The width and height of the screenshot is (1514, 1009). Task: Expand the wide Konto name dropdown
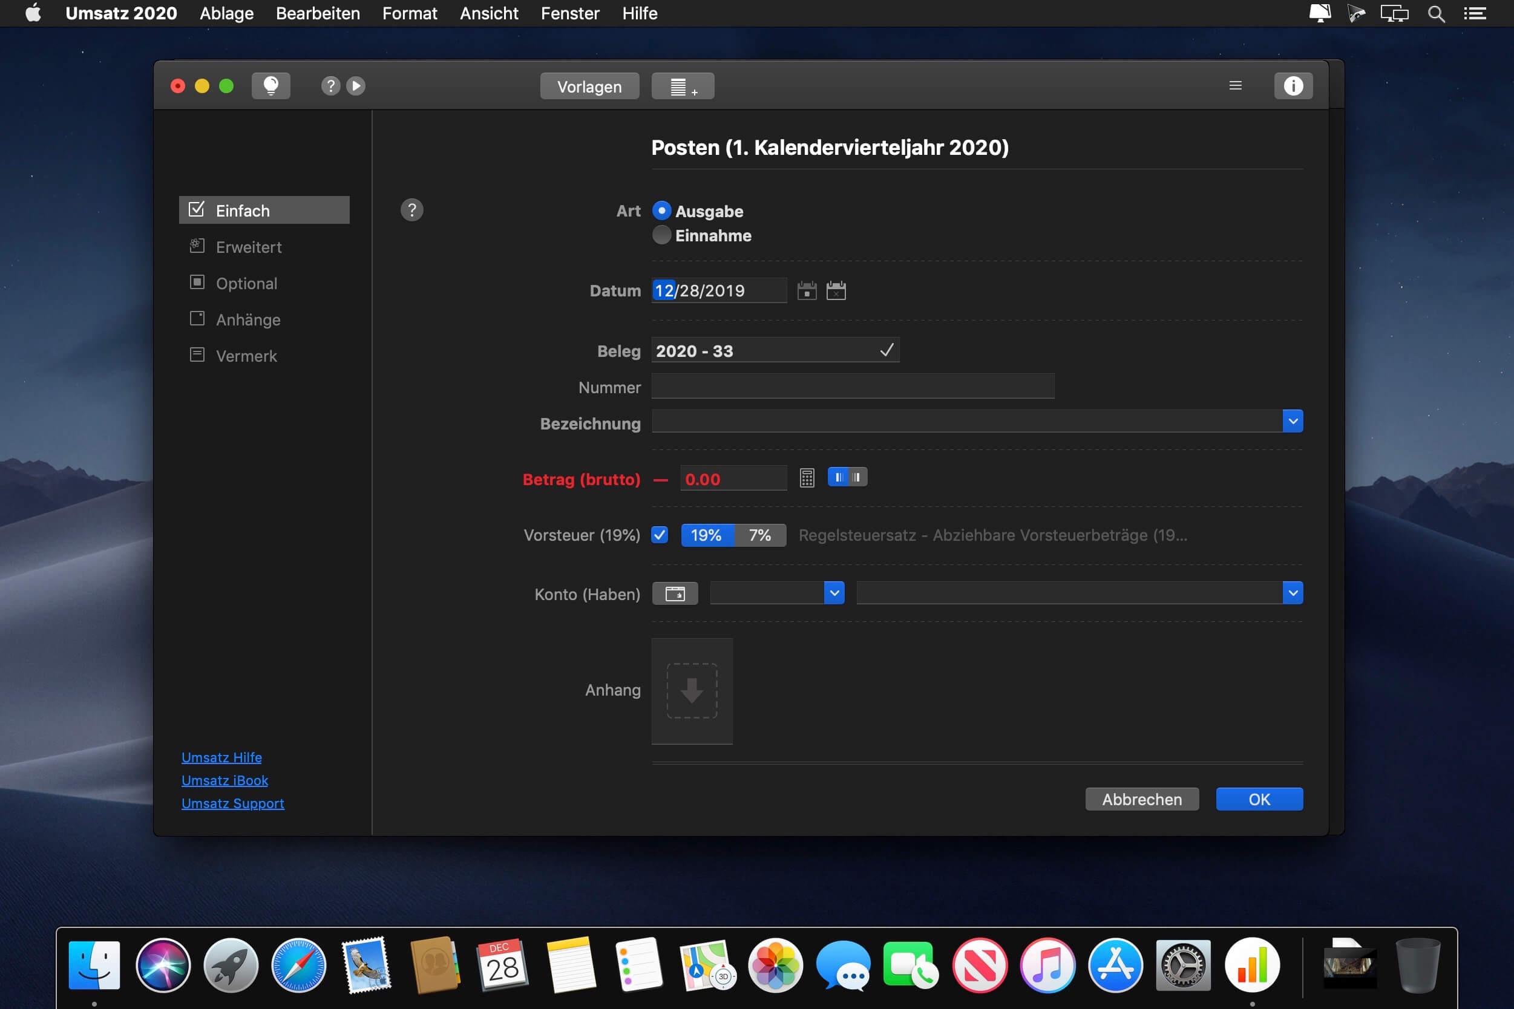pos(1292,593)
